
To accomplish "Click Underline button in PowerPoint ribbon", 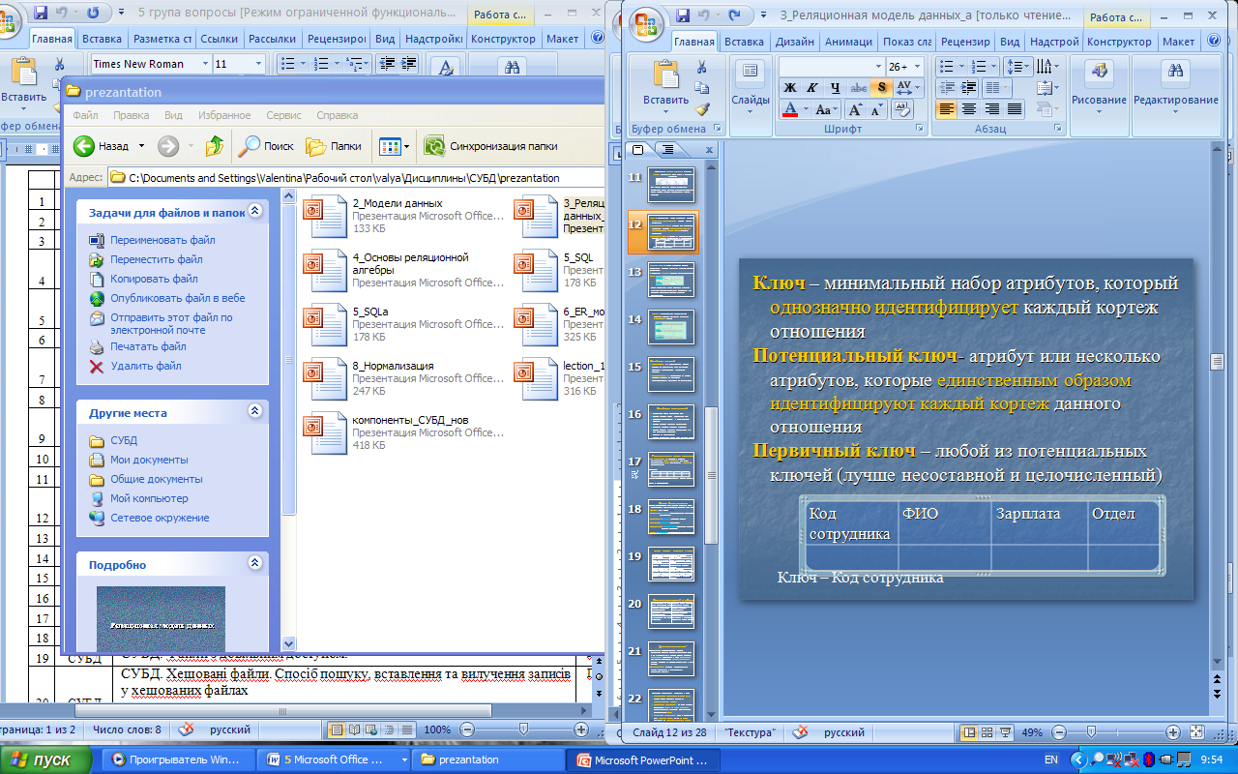I will pyautogui.click(x=834, y=88).
